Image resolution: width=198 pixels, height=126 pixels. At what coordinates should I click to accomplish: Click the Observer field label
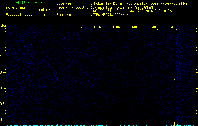[x=64, y=3]
